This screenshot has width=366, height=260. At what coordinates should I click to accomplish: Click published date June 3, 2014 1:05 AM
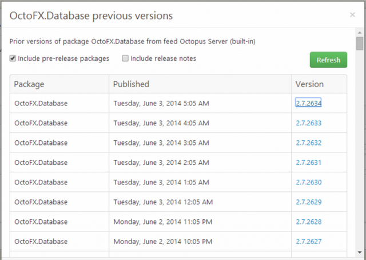161,182
